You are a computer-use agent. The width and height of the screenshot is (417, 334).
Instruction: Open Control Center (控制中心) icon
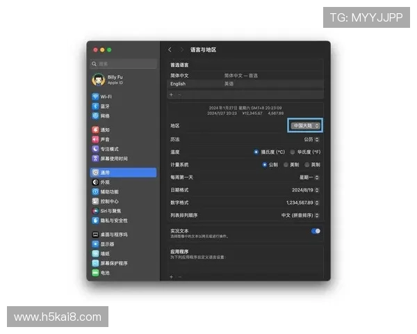[x=95, y=201]
